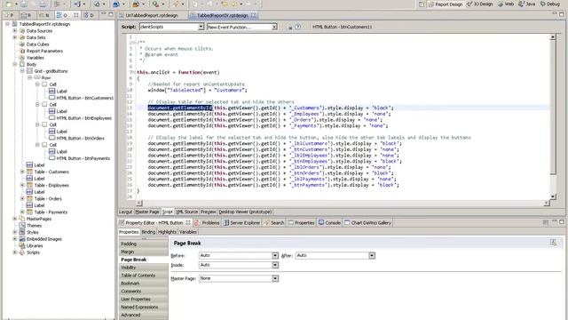
Task: Expand the Styles tree node
Action: [15, 232]
